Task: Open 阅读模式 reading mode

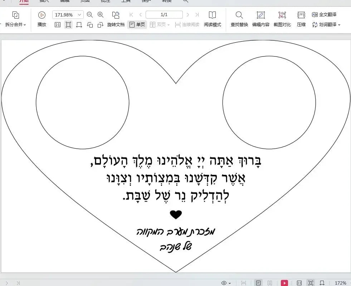Action: [x=213, y=19]
